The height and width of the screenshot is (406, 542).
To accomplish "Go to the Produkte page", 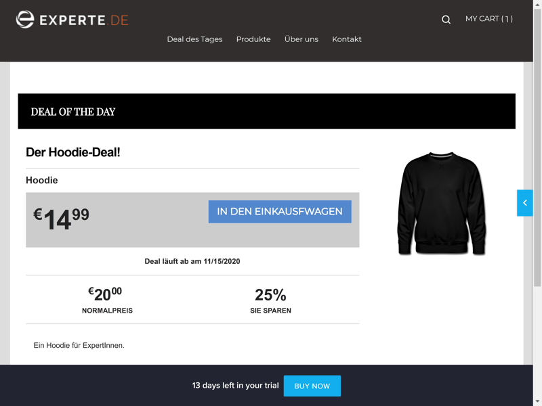I will coord(253,39).
